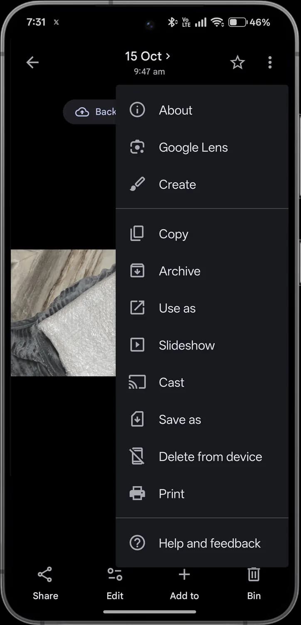The height and width of the screenshot is (625, 301).
Task: Tap the 9:47 am timestamp text
Action: click(149, 72)
